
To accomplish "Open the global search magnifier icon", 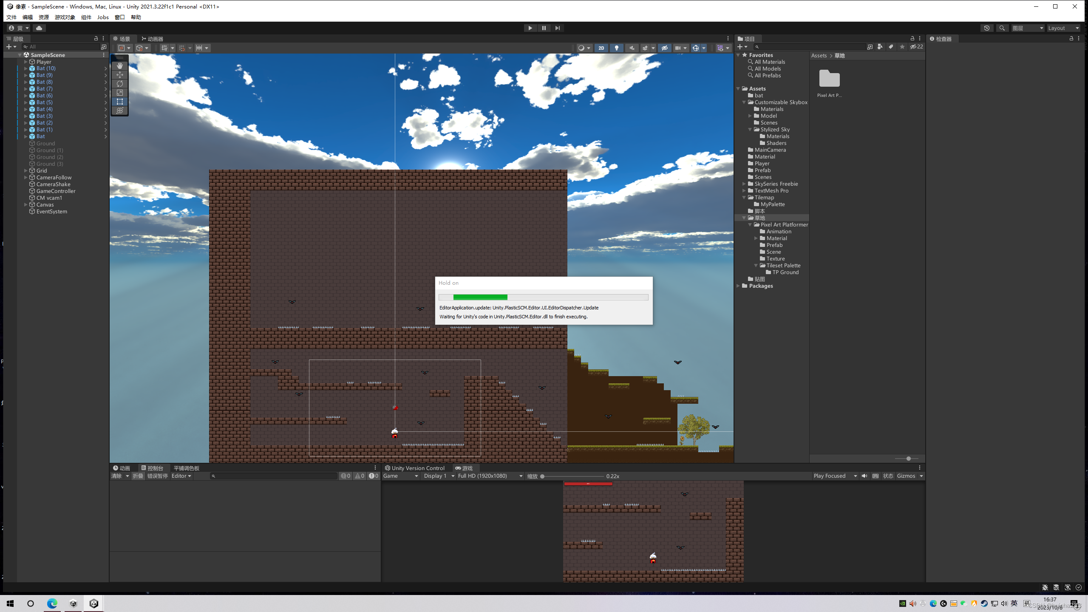I will [1002, 28].
